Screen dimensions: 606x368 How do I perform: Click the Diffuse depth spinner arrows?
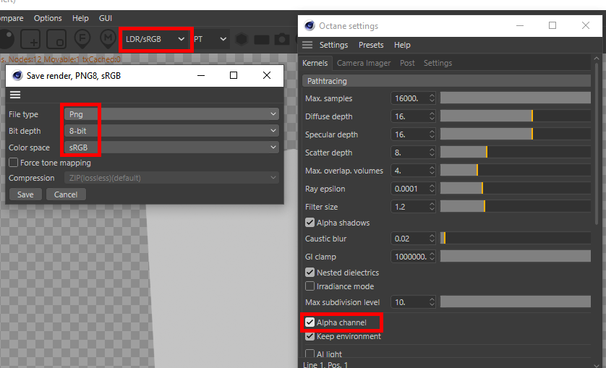432,116
